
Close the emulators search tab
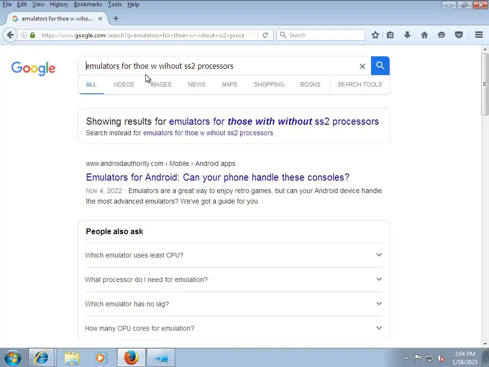click(100, 19)
